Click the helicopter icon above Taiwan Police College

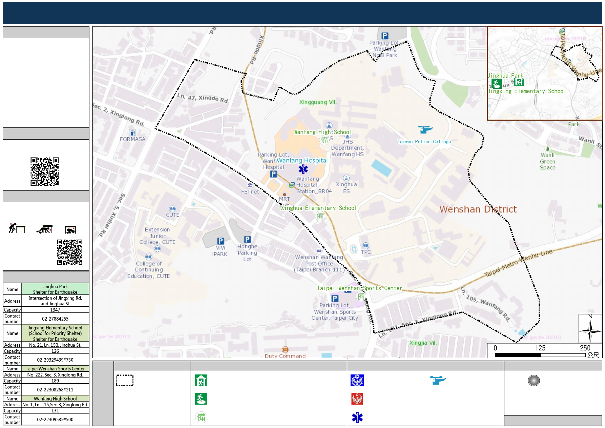point(425,129)
